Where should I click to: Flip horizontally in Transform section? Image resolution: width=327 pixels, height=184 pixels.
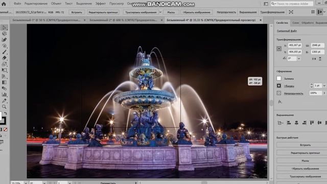[x=314, y=59]
